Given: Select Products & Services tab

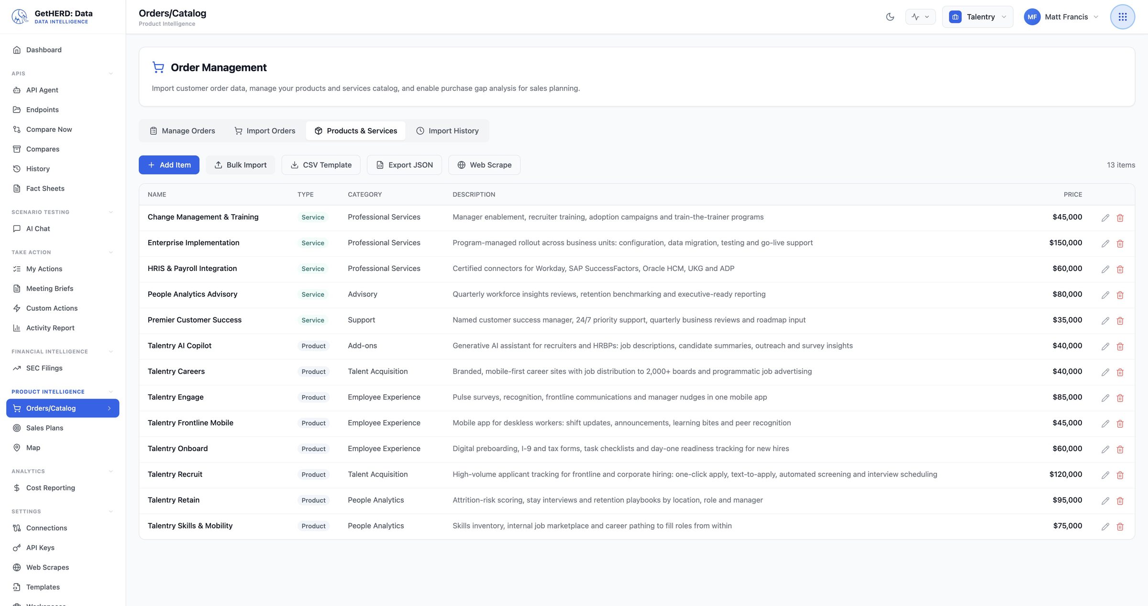Looking at the screenshot, I should 355,131.
